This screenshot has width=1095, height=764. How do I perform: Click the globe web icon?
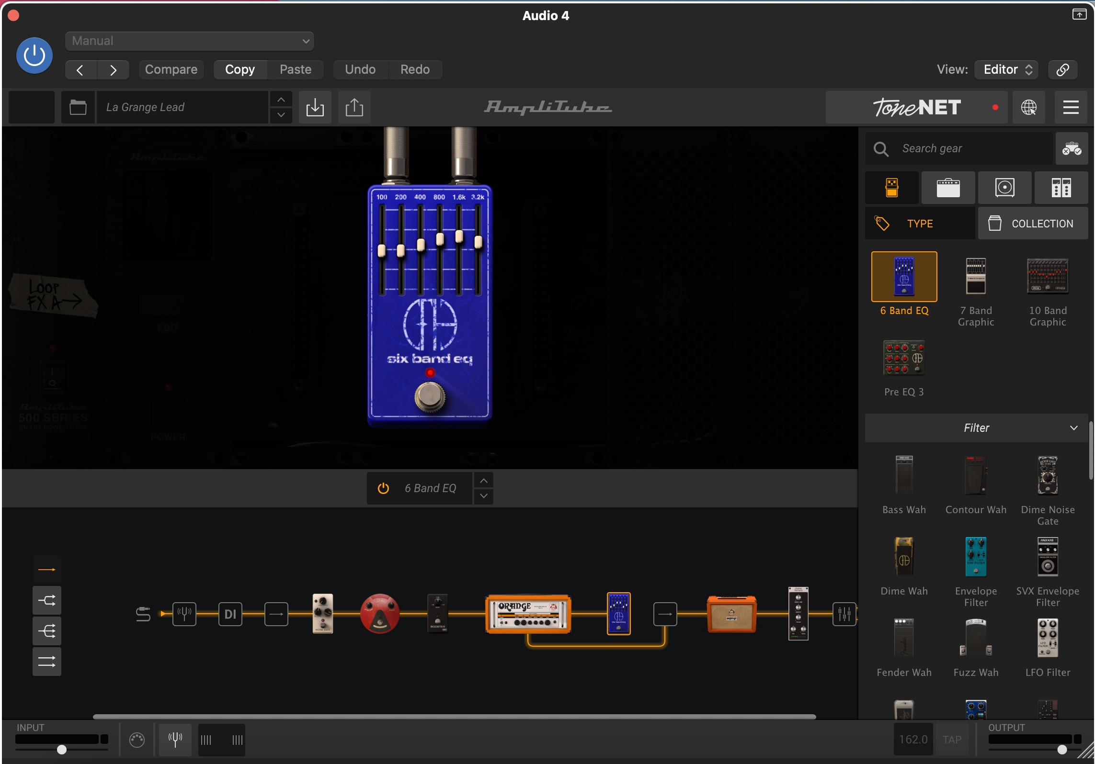point(1029,107)
